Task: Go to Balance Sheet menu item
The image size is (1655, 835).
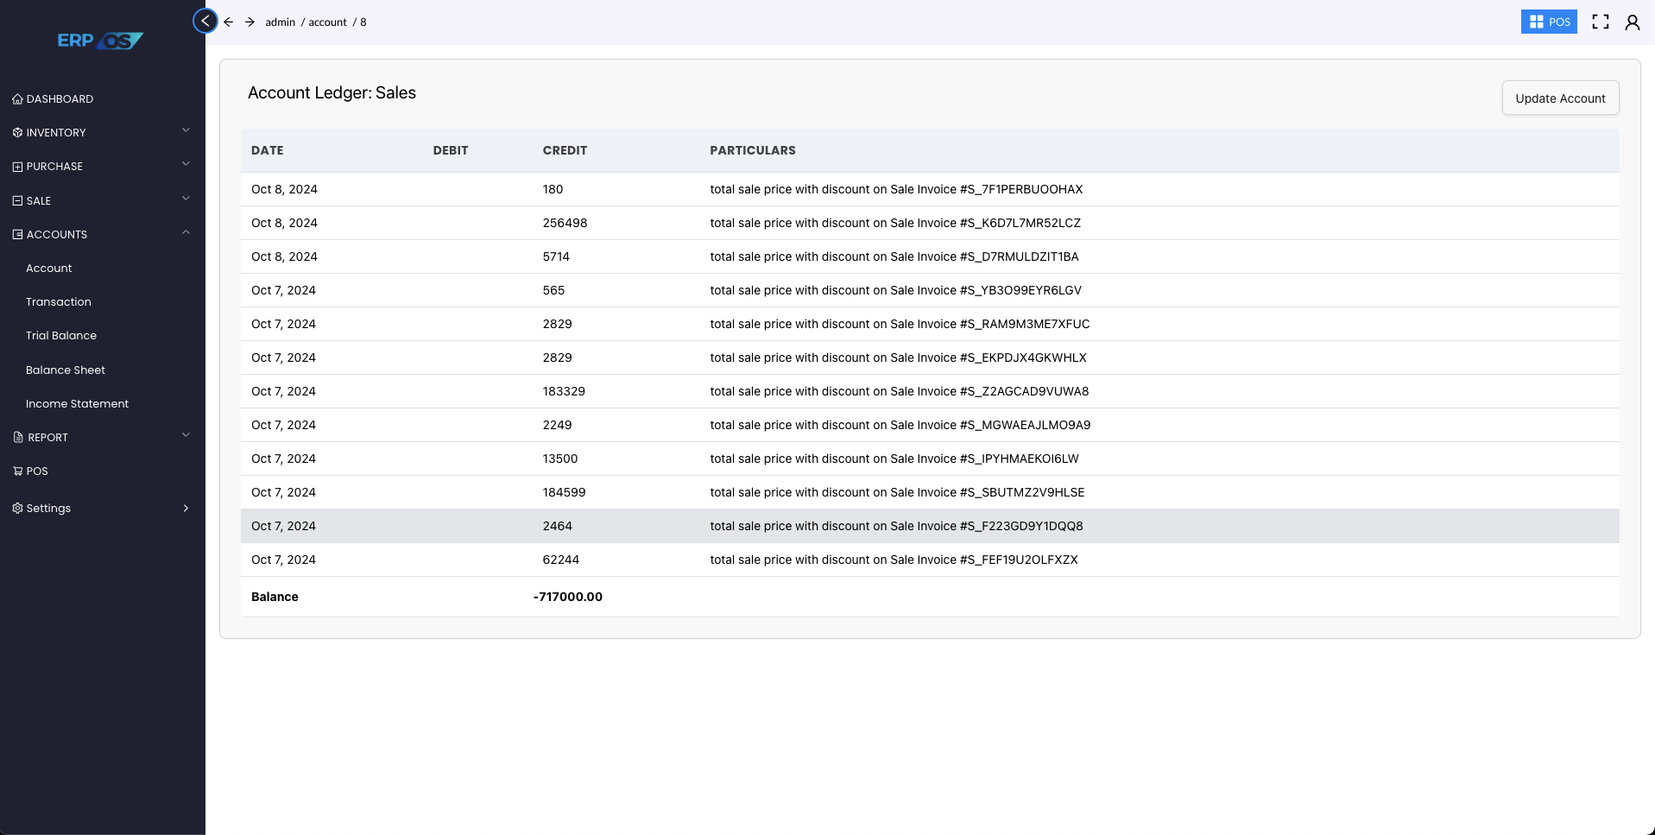Action: [x=66, y=370]
